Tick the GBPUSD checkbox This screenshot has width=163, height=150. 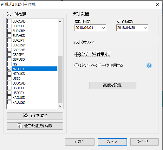pos(9,59)
